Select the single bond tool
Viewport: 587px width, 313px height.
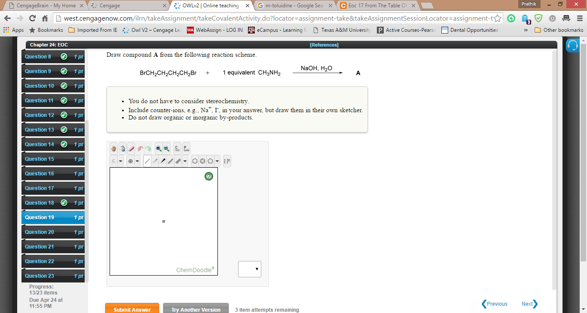click(x=147, y=161)
